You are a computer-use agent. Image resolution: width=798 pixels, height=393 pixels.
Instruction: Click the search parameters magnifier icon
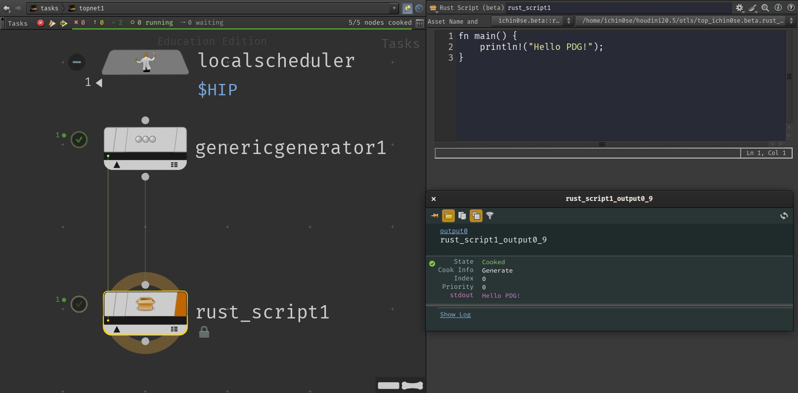(x=765, y=8)
